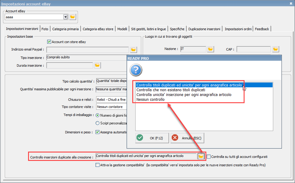The image size is (295, 183).
Task: Toggle Account con store eBay checkbox
Action: [49, 42]
